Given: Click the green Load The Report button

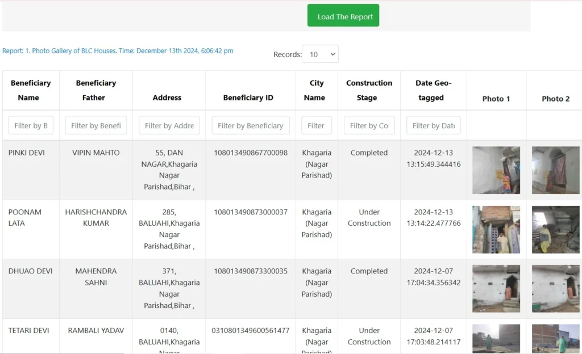Looking at the screenshot, I should tap(343, 16).
